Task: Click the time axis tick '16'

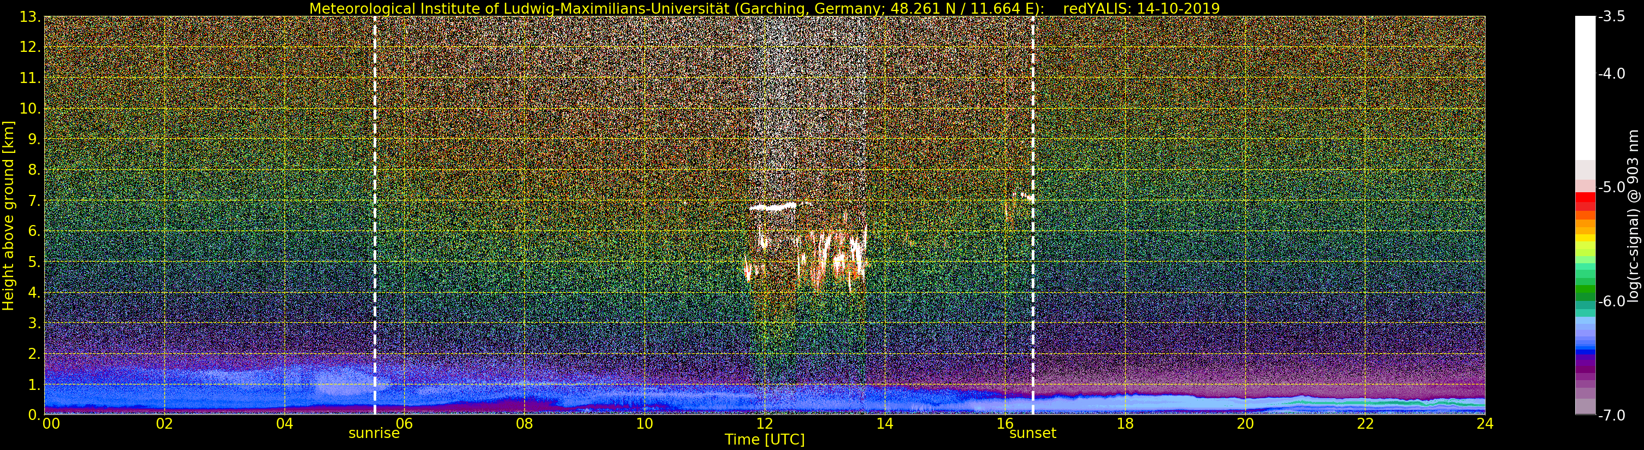Action: (1004, 424)
